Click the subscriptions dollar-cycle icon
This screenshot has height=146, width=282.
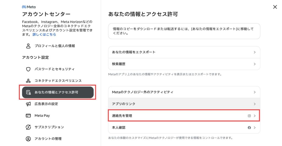[28, 127]
